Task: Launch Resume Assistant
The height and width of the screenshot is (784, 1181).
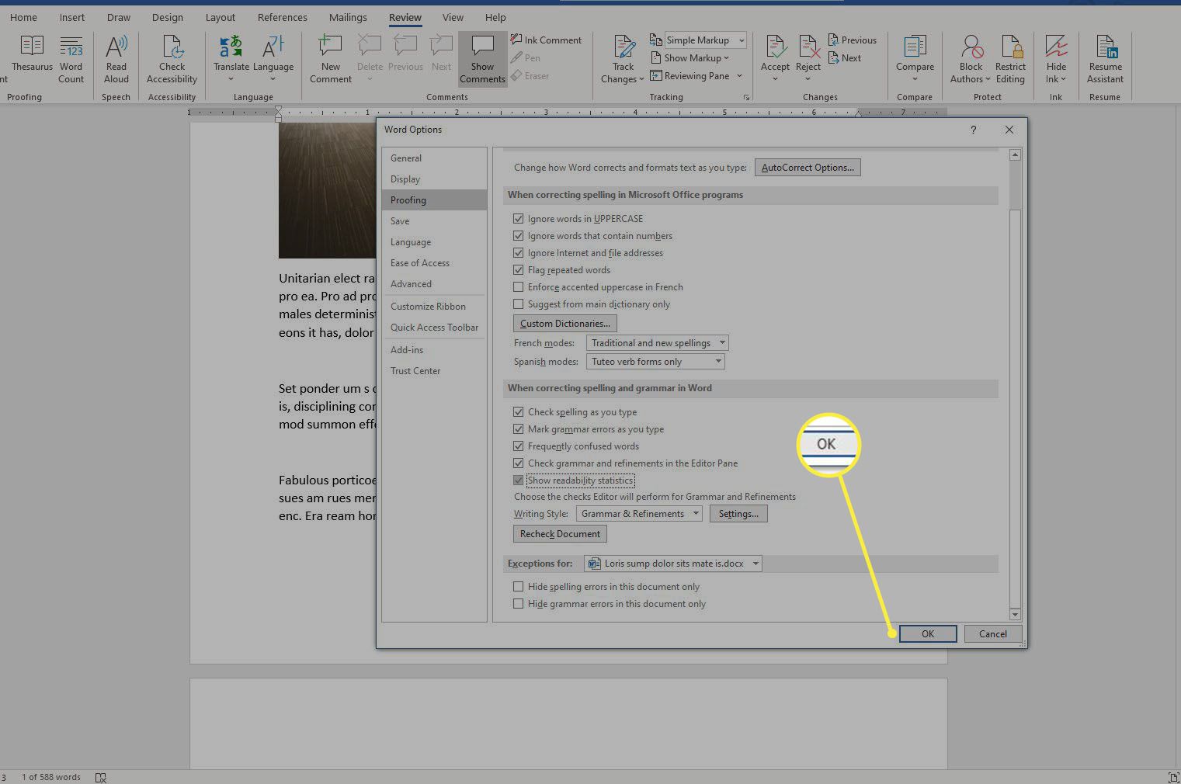Action: click(x=1105, y=58)
